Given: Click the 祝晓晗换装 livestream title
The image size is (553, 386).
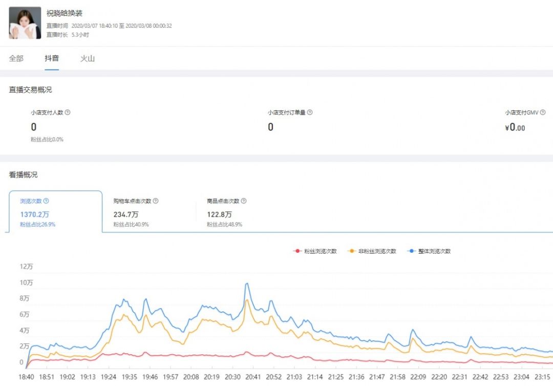Looking at the screenshot, I should tap(65, 13).
